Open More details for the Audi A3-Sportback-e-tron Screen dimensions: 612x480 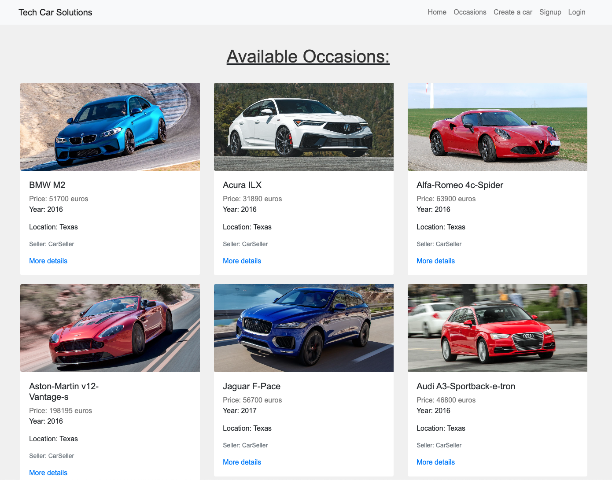tap(435, 462)
